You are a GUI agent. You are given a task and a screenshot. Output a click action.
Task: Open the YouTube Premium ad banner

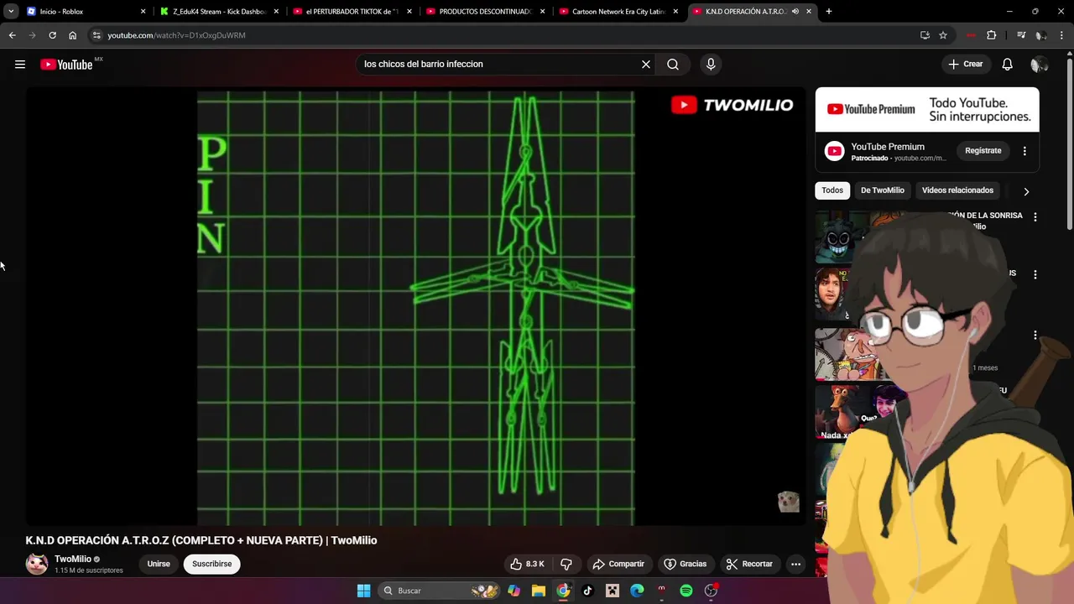tap(927, 110)
